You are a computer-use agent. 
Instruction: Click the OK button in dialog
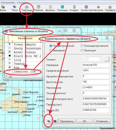pos(84,121)
